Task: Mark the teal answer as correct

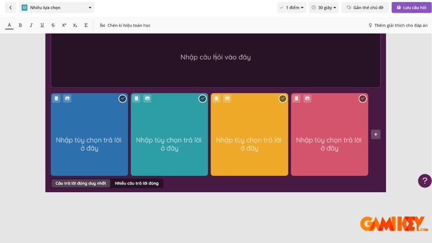Action: point(202,98)
